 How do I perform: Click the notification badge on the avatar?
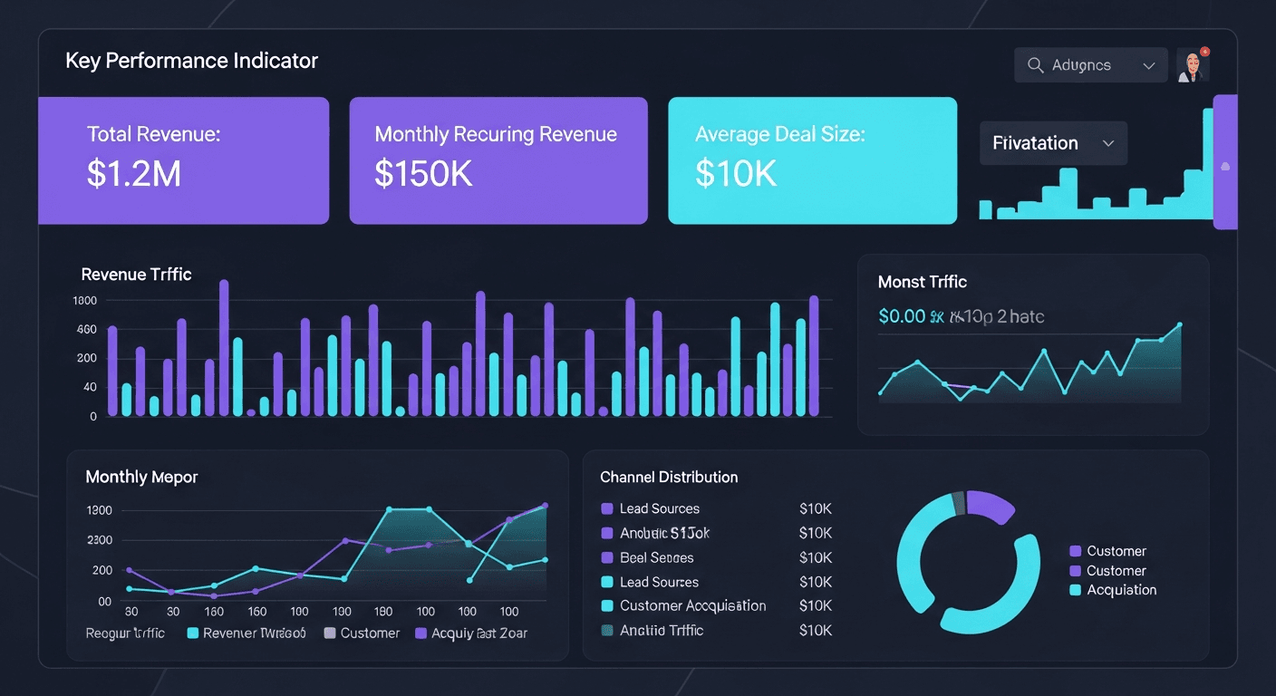click(1205, 53)
